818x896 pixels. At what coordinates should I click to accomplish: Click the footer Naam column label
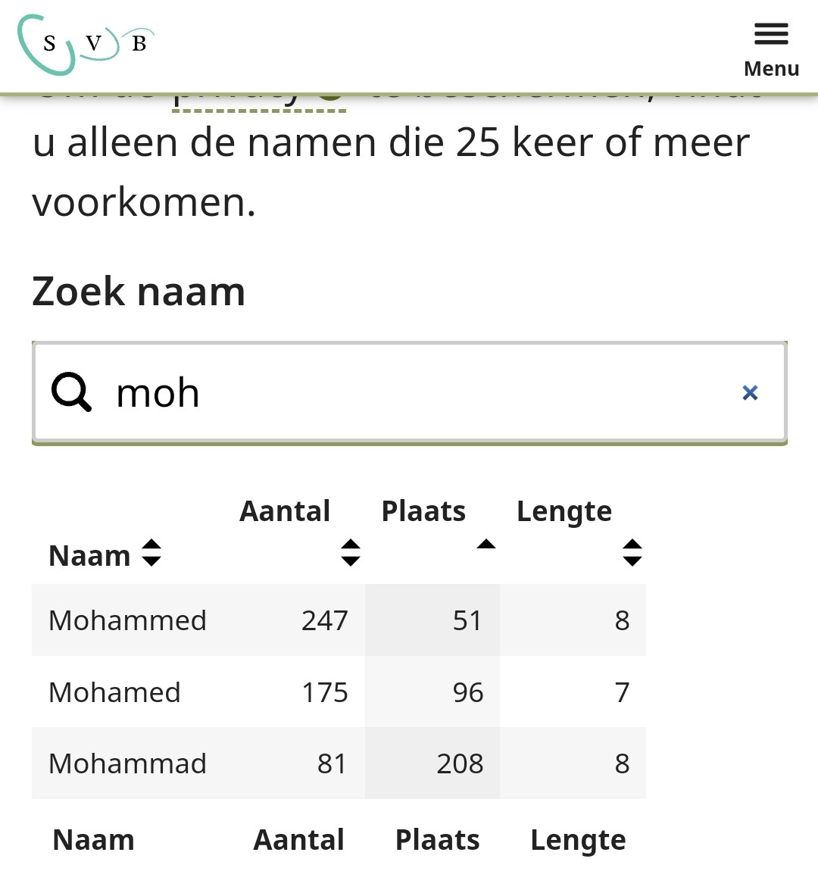(x=93, y=840)
